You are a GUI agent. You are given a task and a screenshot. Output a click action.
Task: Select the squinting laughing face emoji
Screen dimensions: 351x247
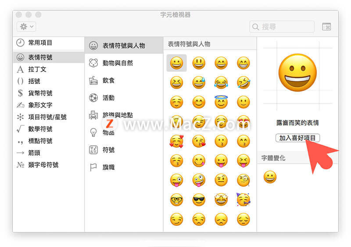[177, 82]
